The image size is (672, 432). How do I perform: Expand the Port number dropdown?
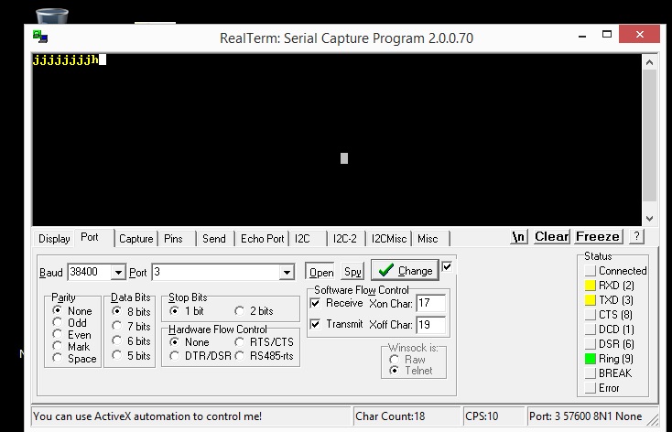point(287,272)
